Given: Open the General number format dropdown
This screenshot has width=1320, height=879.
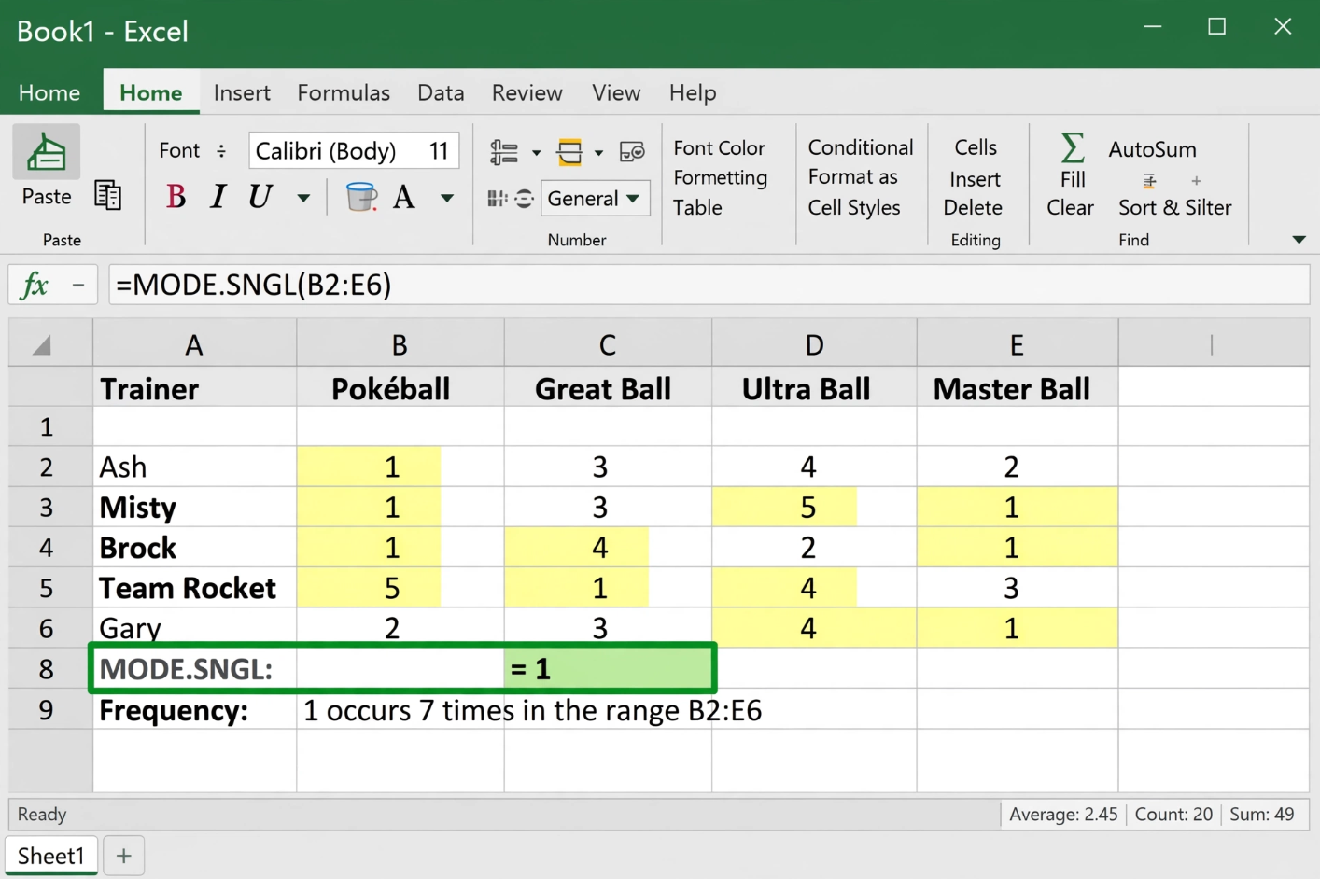Looking at the screenshot, I should pos(595,199).
